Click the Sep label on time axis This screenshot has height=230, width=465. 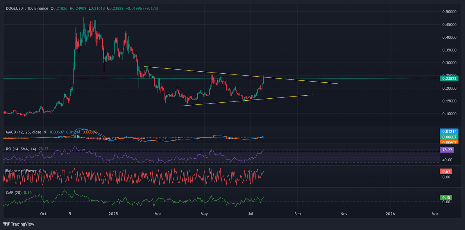[298, 214]
